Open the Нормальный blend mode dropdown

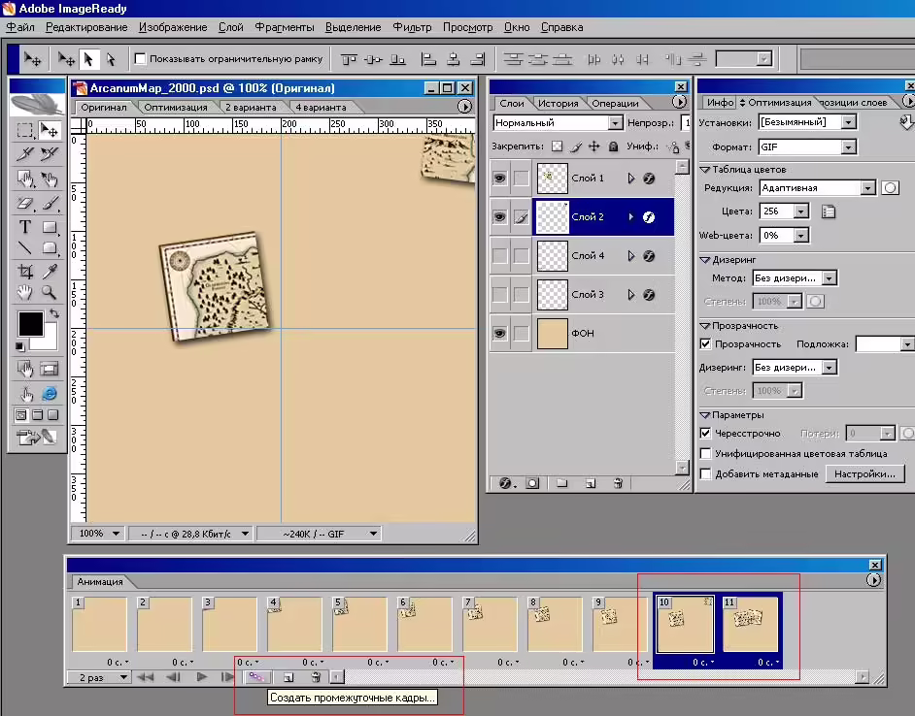(x=558, y=122)
